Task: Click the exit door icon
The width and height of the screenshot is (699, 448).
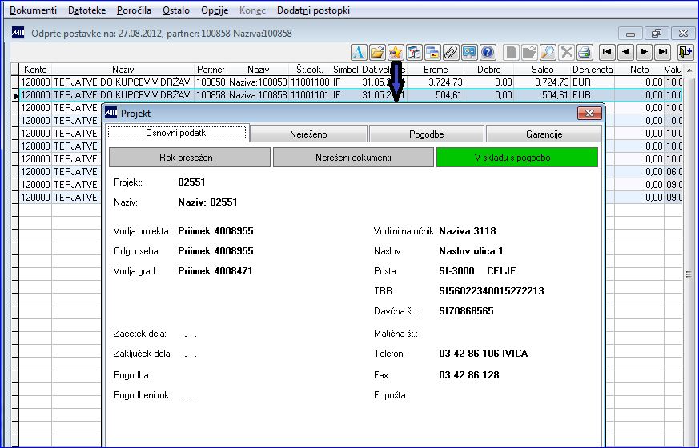Action: click(x=685, y=52)
